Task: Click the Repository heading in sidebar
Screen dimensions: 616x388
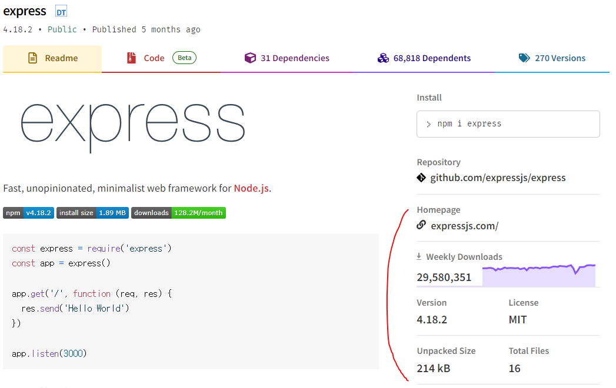Action: pos(438,162)
